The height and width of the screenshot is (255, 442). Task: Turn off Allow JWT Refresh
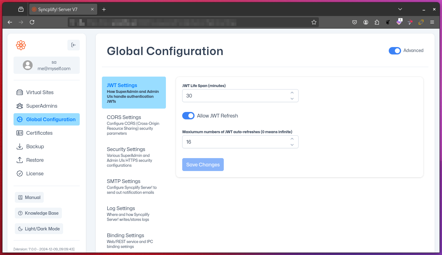click(188, 115)
